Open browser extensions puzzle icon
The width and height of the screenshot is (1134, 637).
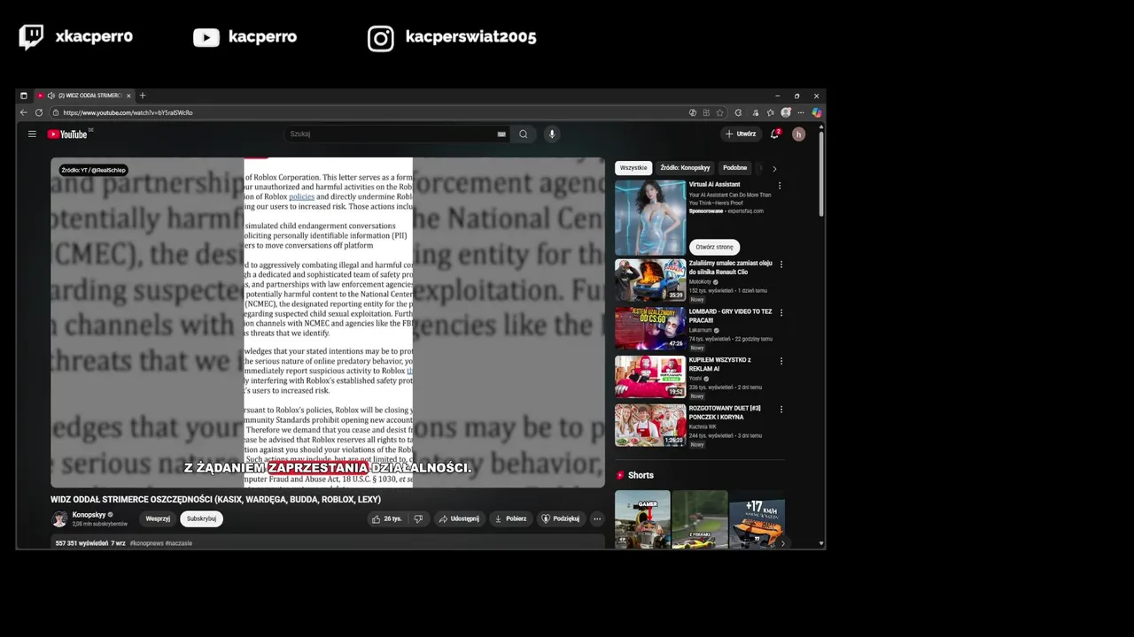tap(738, 112)
